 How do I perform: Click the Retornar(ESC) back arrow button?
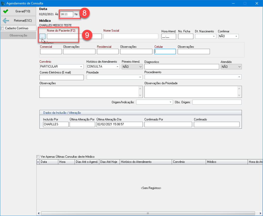pos(18,21)
